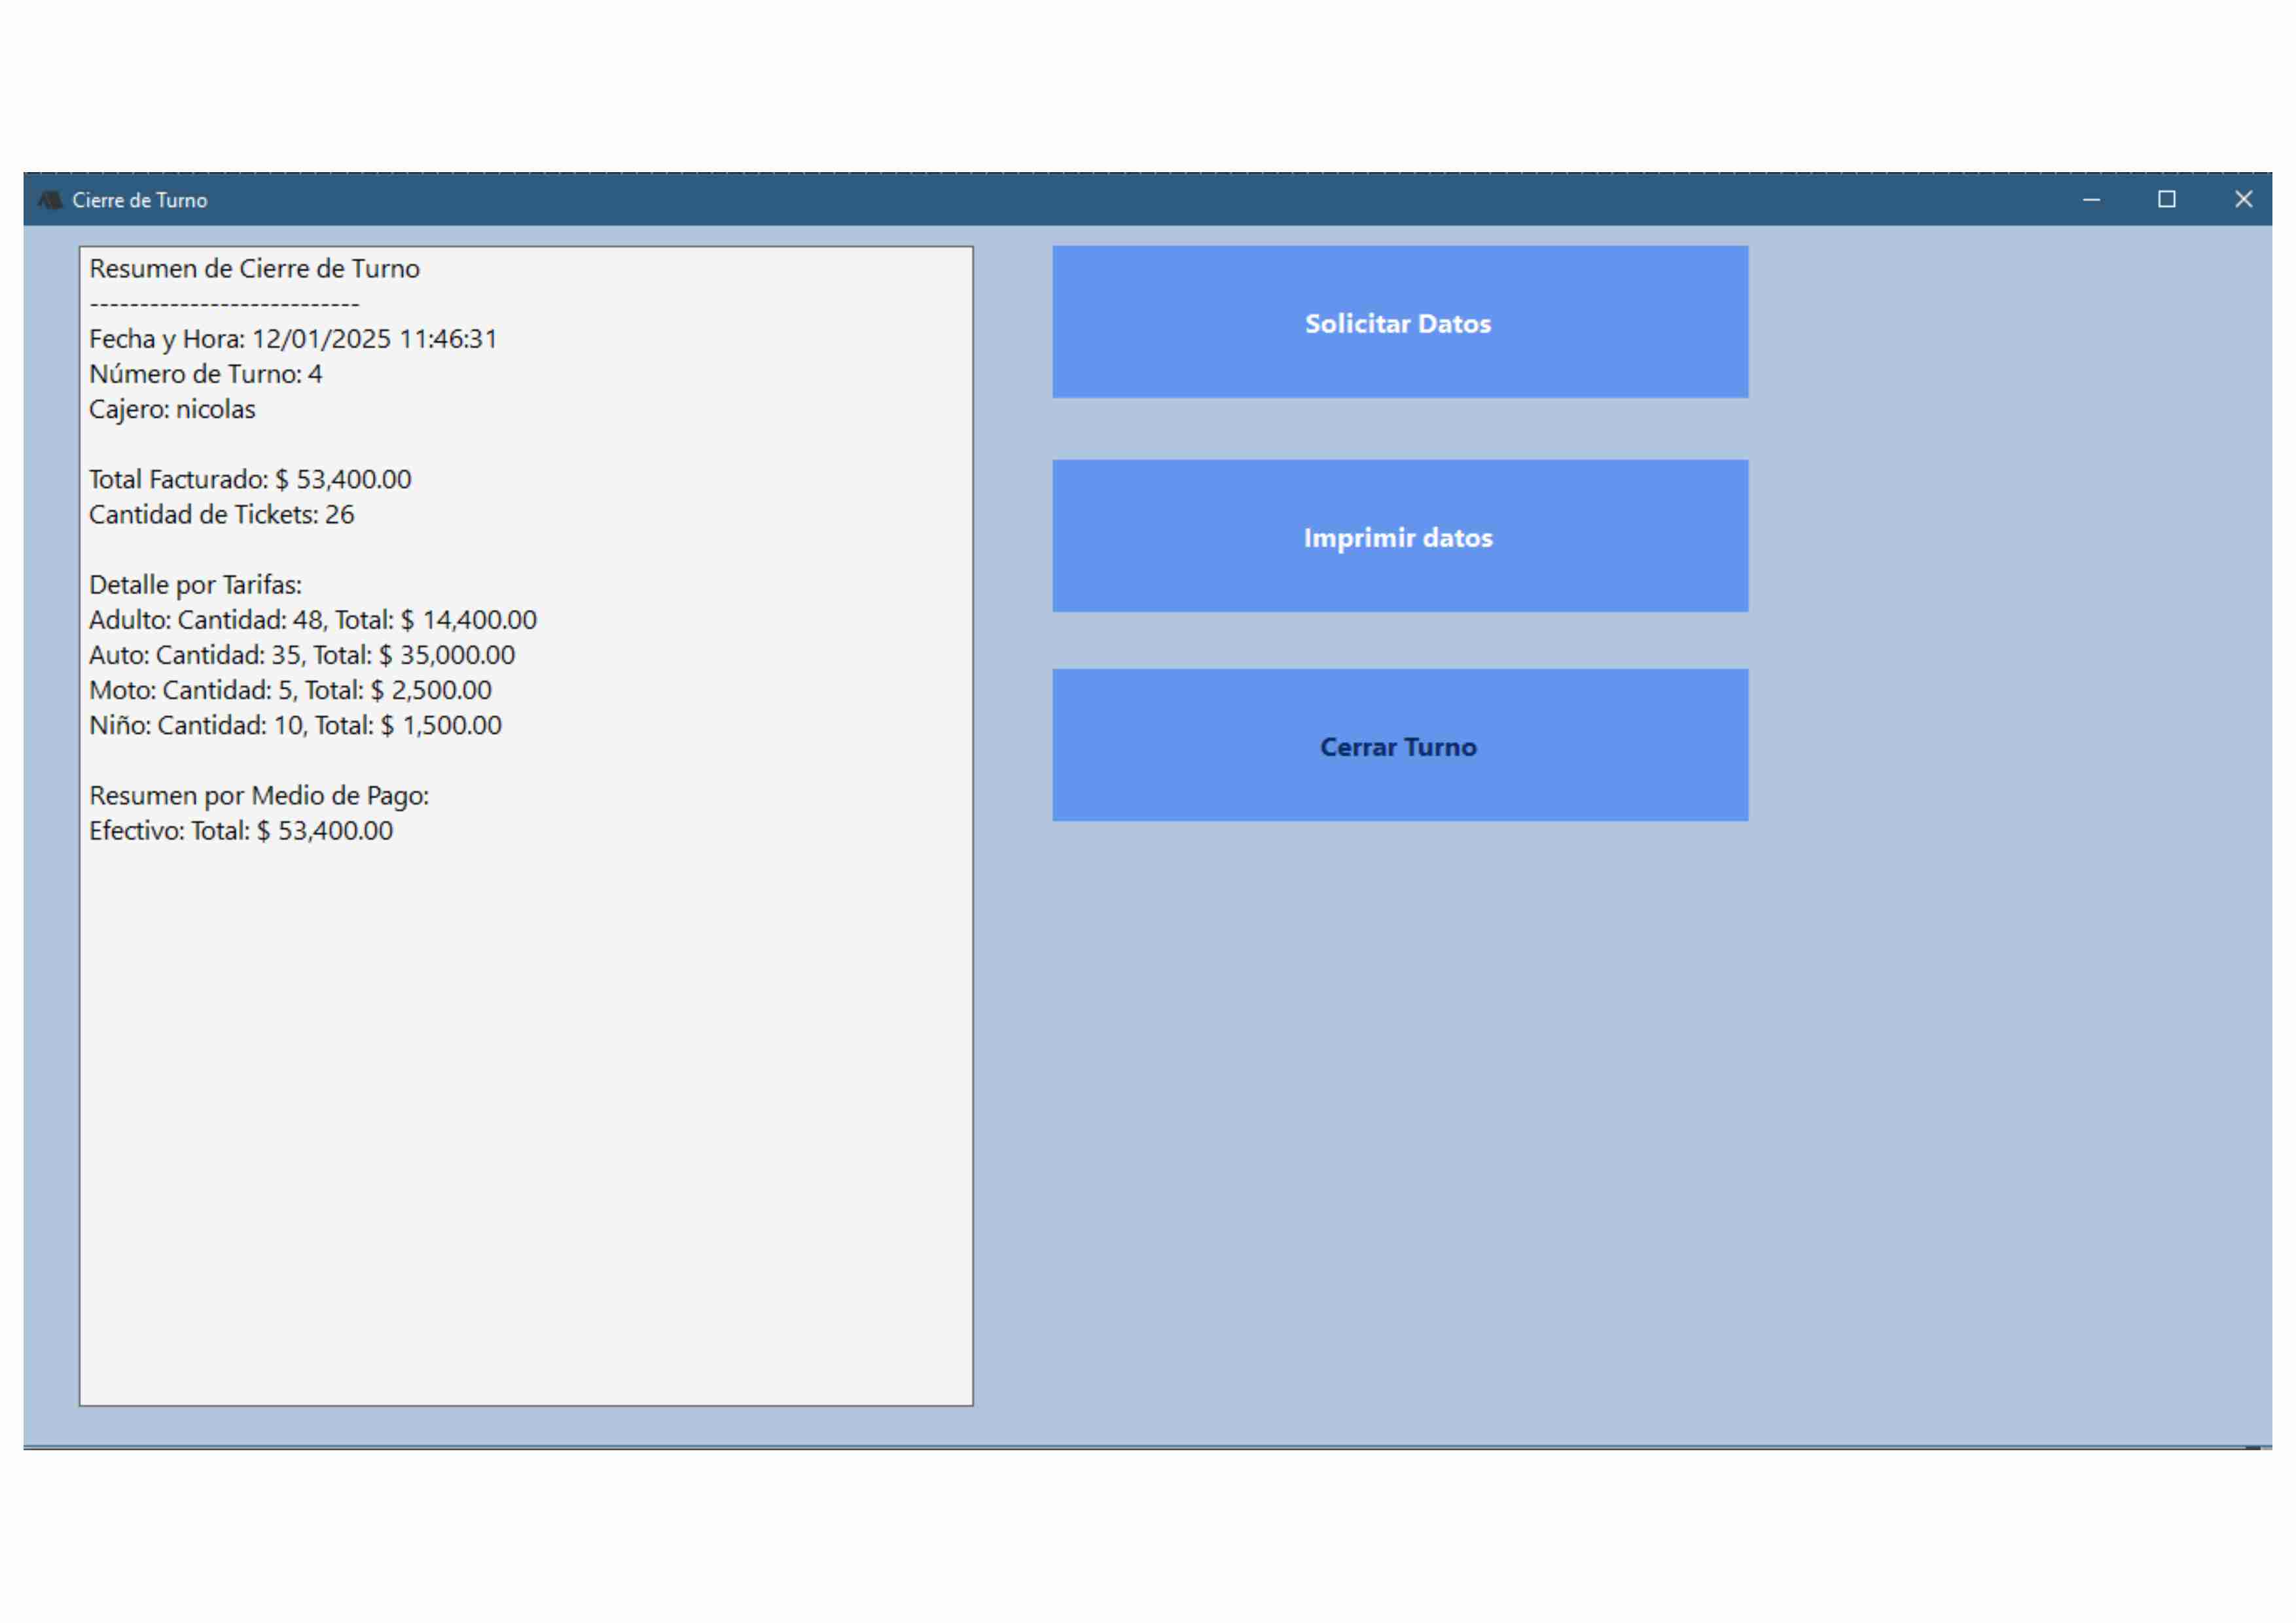Viewport: 2296px width, 1623px height.
Task: Click the app icon in title bar
Action: click(x=49, y=200)
